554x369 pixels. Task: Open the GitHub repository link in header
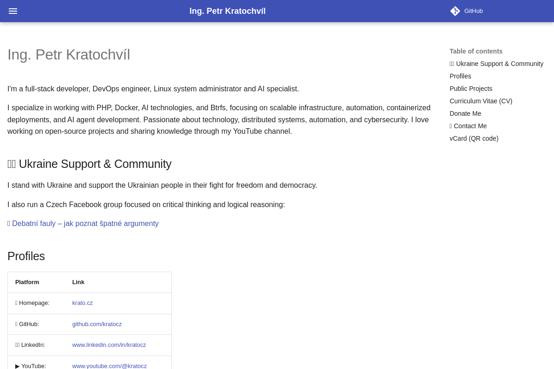473,11
